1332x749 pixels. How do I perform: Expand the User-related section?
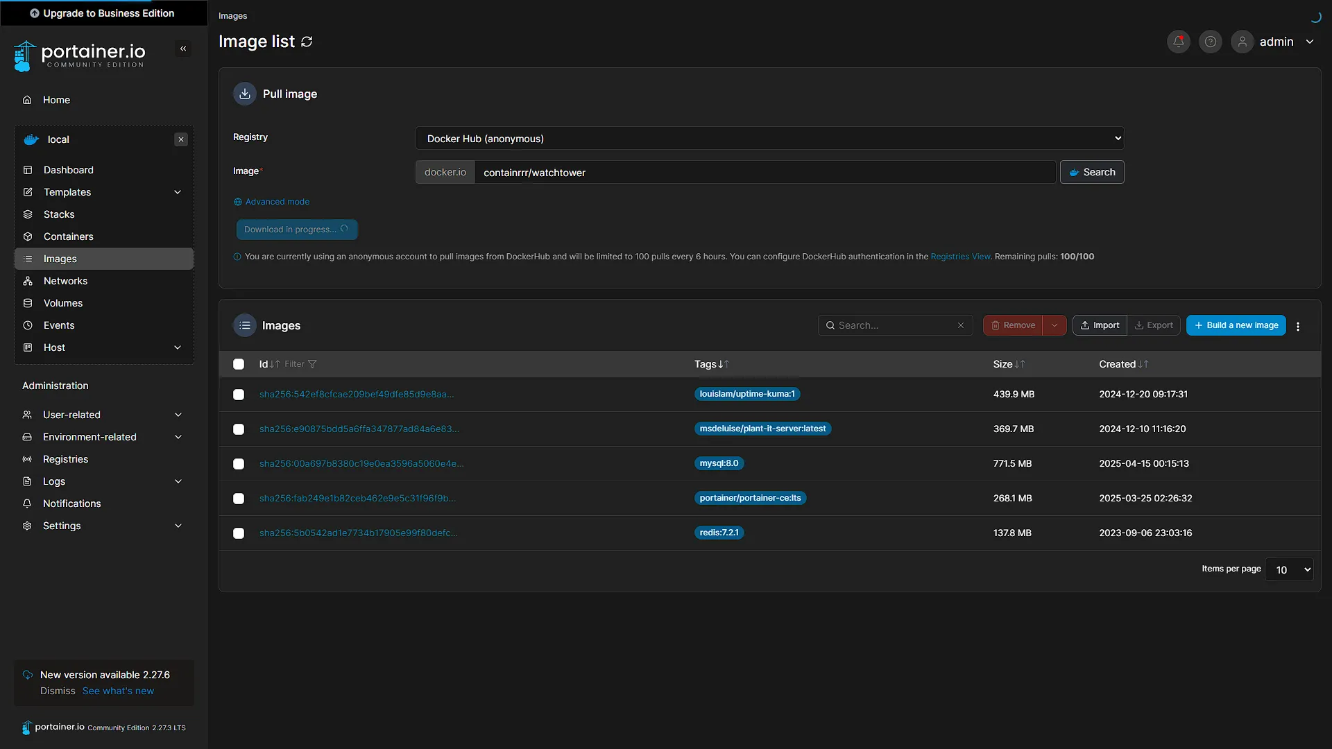point(104,415)
